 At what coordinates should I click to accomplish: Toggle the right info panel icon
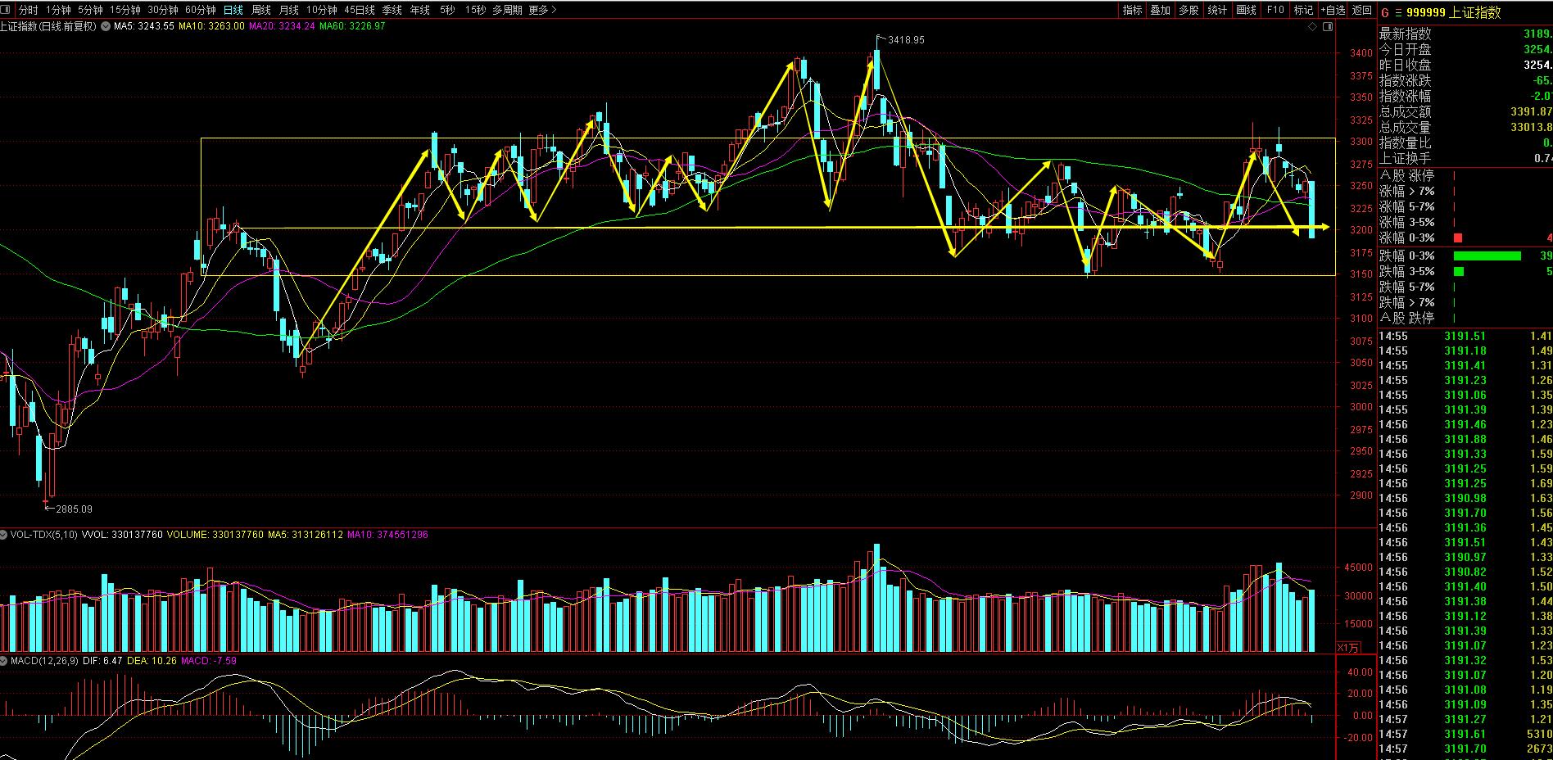1329,27
